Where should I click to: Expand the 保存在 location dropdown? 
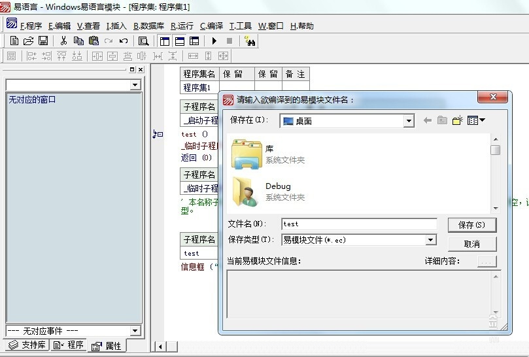409,121
